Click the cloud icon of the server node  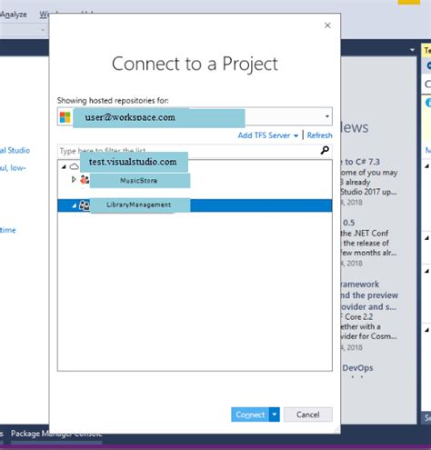75,166
